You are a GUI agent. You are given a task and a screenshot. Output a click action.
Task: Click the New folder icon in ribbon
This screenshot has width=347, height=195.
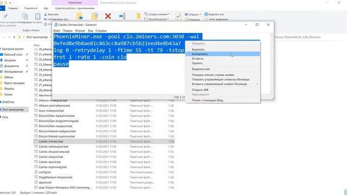coord(139,16)
